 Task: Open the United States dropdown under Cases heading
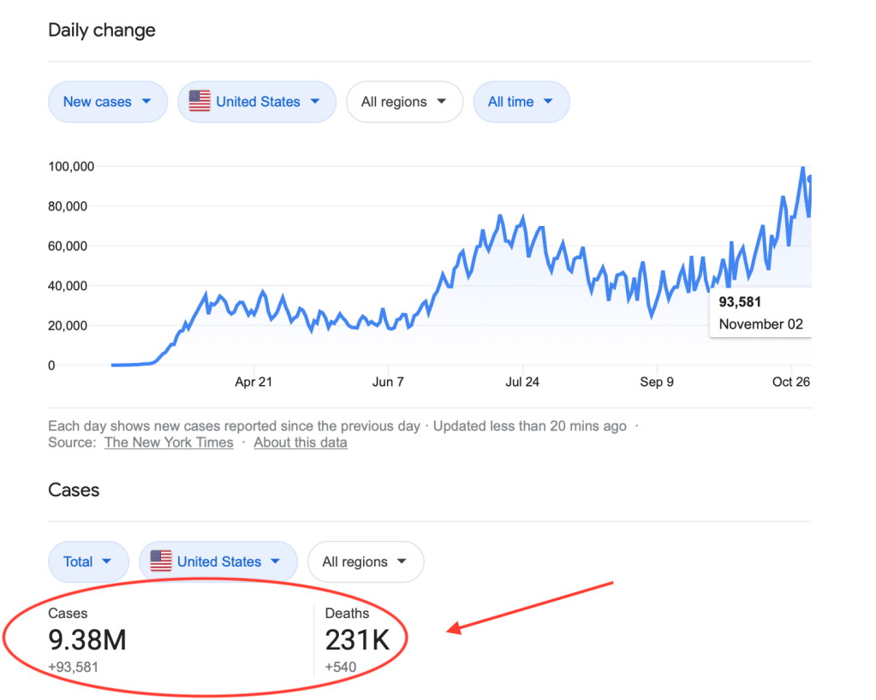pyautogui.click(x=218, y=561)
